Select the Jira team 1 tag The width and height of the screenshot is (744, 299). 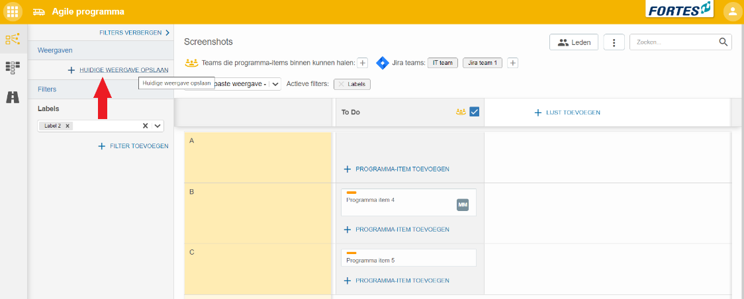coord(482,63)
